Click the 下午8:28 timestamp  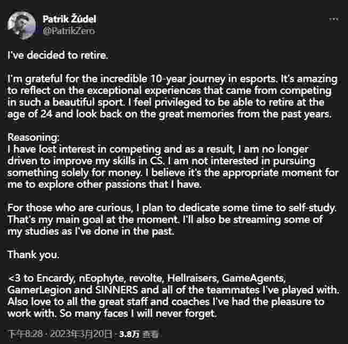[25, 334]
